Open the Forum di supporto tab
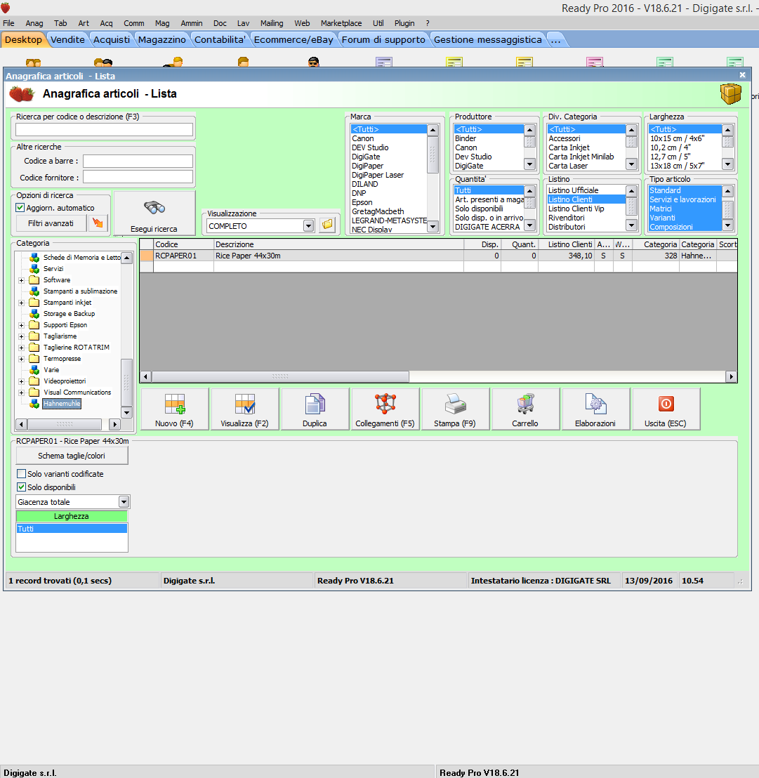759x778 pixels. 383,40
